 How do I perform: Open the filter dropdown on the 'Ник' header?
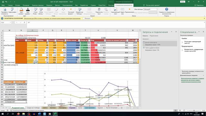tap(26, 40)
